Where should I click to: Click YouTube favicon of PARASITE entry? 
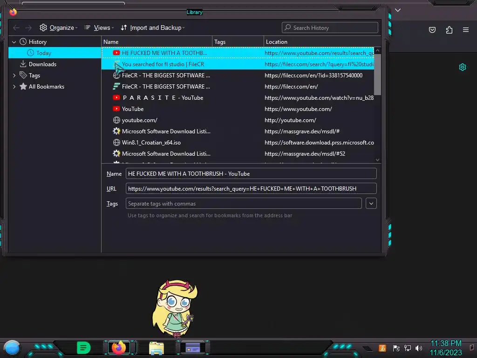(116, 98)
